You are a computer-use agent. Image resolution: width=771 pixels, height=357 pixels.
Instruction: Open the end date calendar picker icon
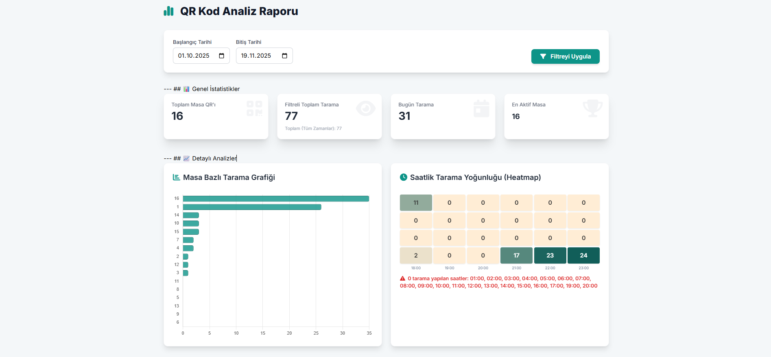(x=284, y=56)
